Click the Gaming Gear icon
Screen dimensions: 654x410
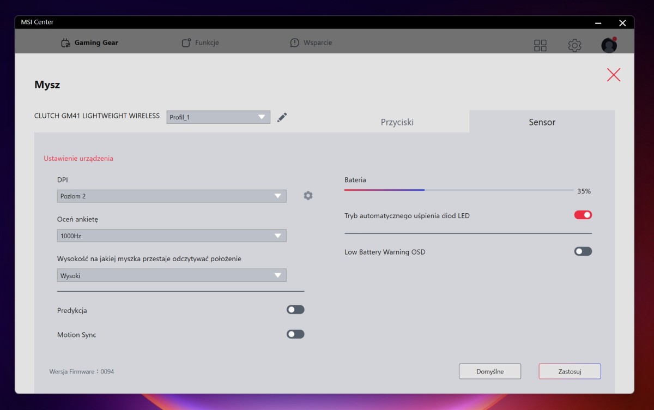65,43
